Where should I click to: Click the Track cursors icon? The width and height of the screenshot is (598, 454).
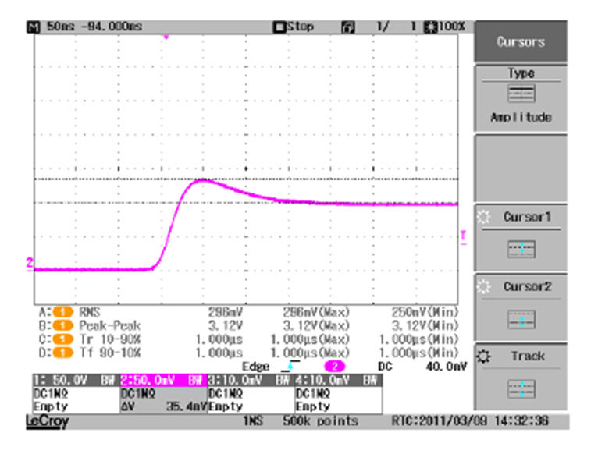521,389
